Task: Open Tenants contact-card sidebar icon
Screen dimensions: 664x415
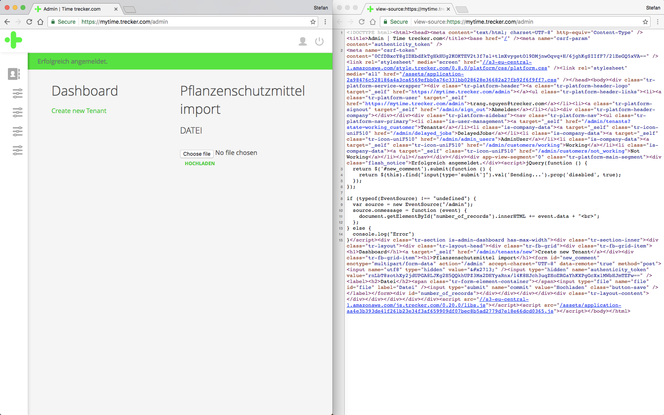Action: 14,74
